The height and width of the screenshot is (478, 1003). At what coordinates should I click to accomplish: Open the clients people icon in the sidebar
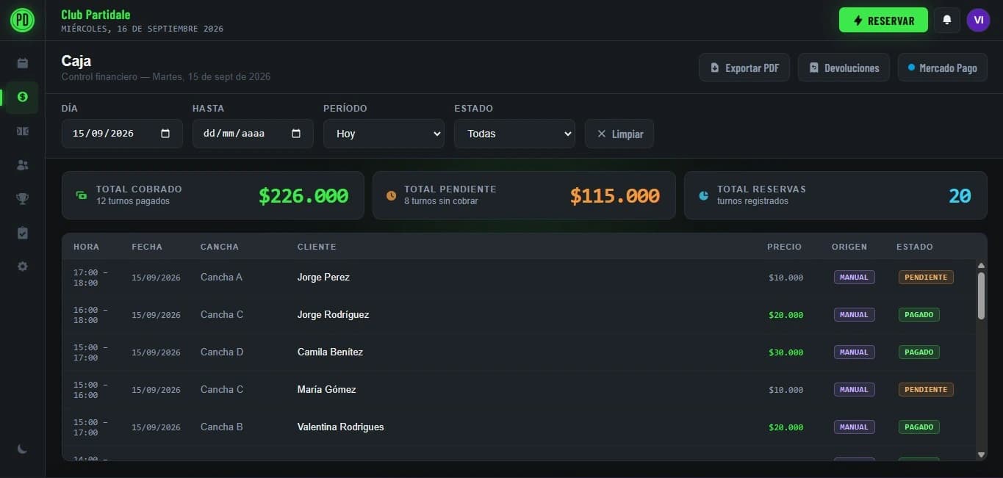(22, 165)
